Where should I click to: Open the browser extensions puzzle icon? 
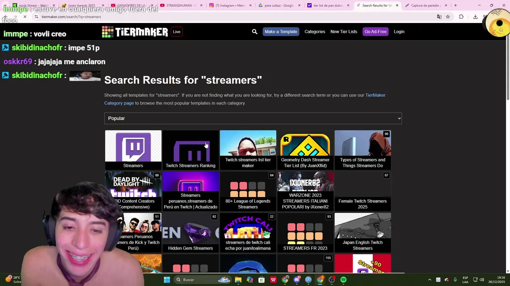coord(461,17)
